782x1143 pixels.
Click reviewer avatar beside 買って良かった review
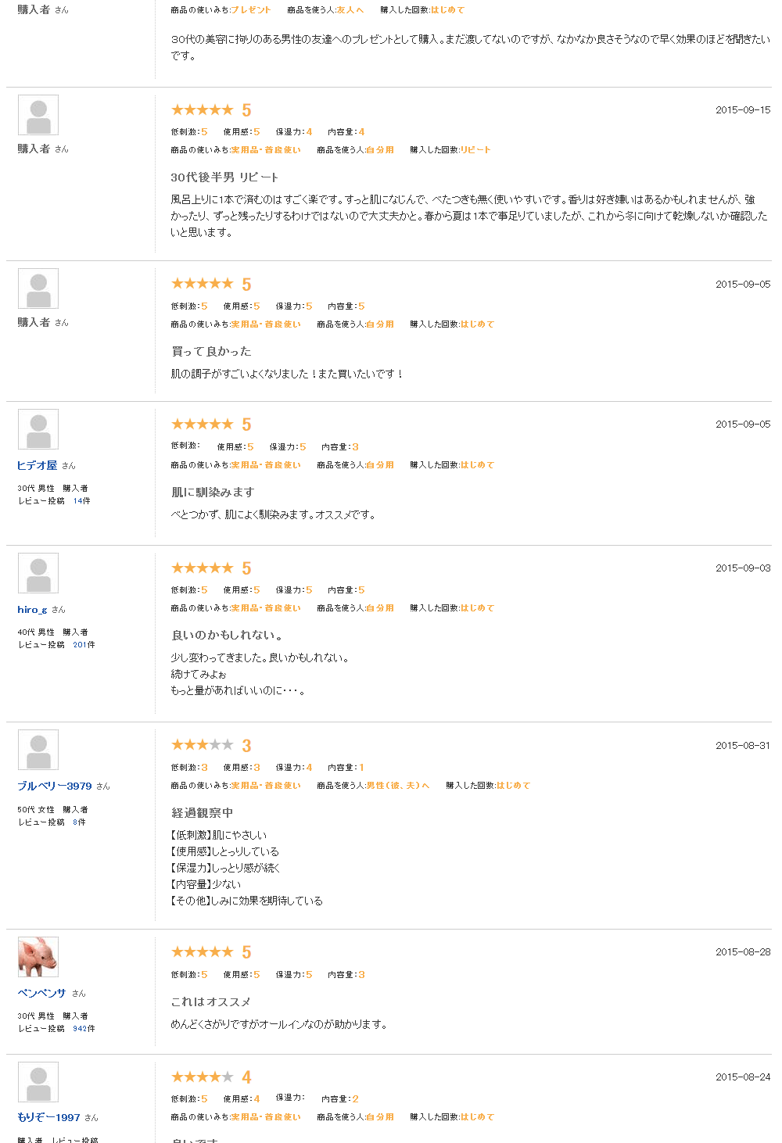click(x=38, y=288)
